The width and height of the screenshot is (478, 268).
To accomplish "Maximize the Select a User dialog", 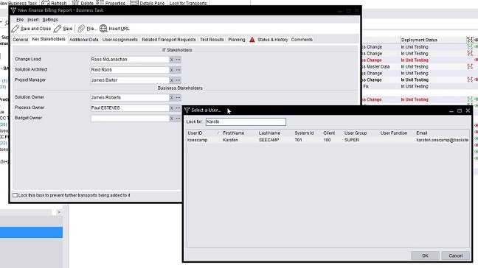I will tap(460, 110).
